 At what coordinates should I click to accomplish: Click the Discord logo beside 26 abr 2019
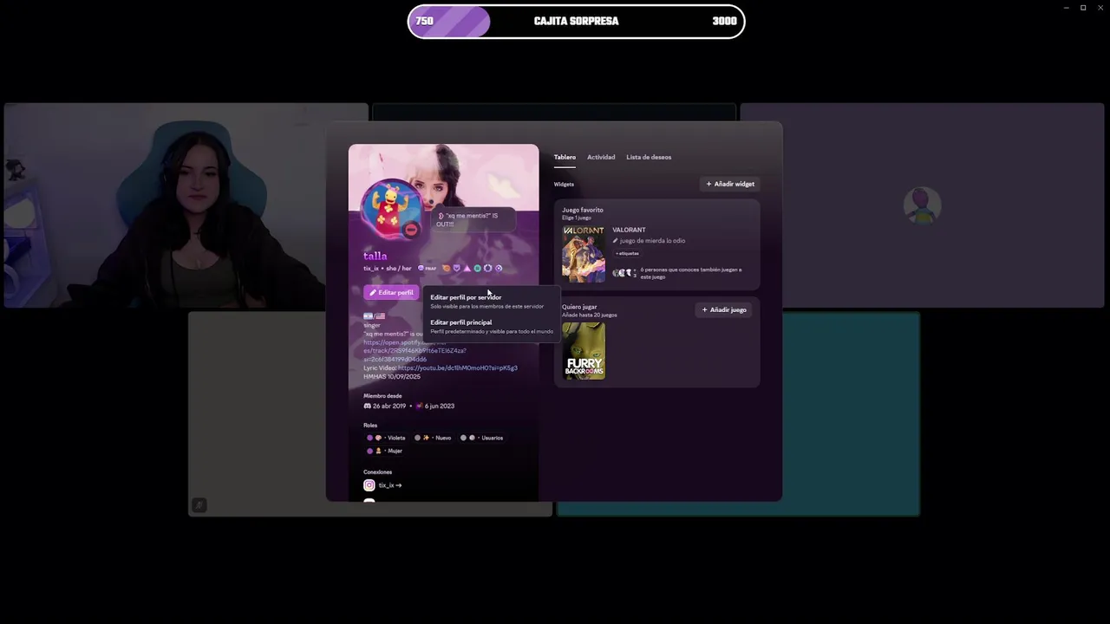click(368, 406)
